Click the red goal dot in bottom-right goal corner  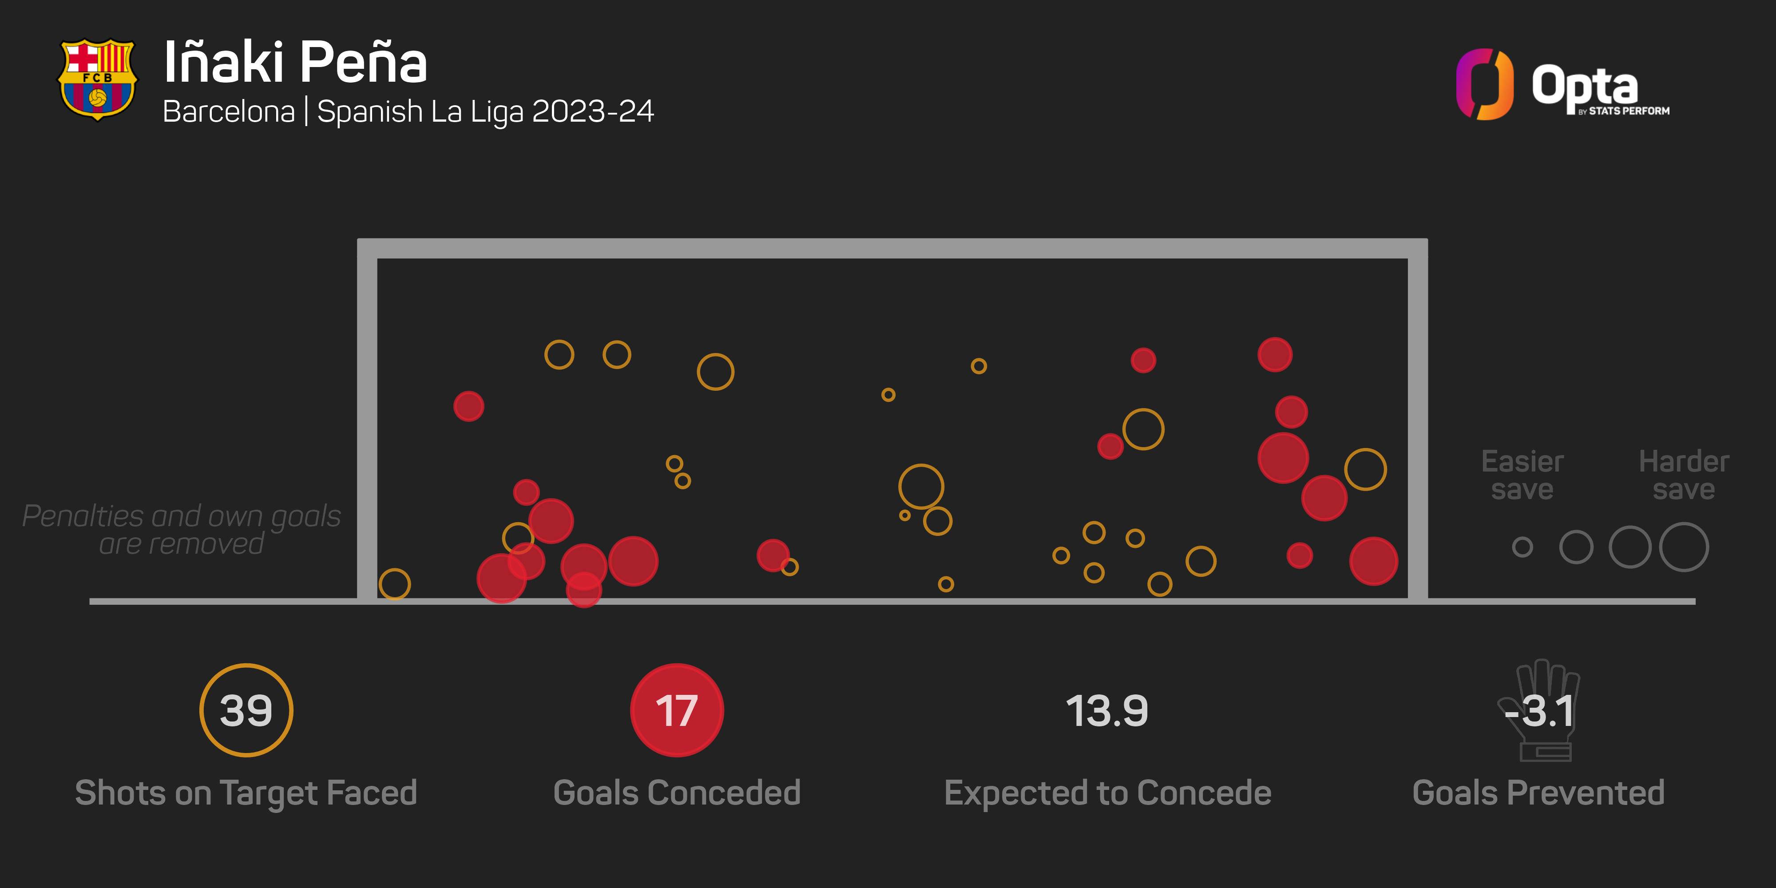[1373, 561]
